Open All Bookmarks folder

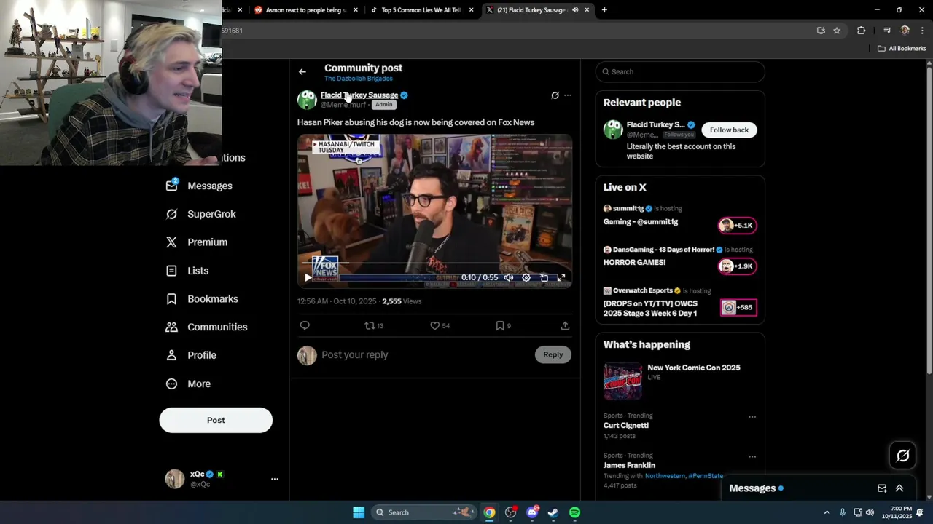click(902, 49)
